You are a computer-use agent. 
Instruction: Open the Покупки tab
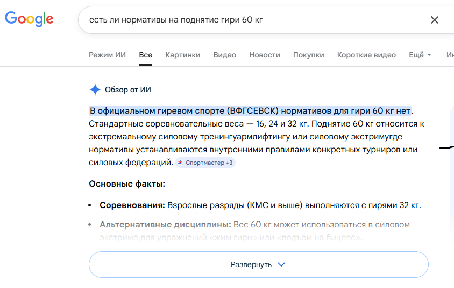tap(309, 55)
